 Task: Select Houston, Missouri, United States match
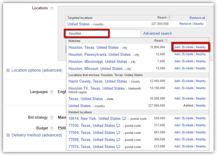point(96,69)
